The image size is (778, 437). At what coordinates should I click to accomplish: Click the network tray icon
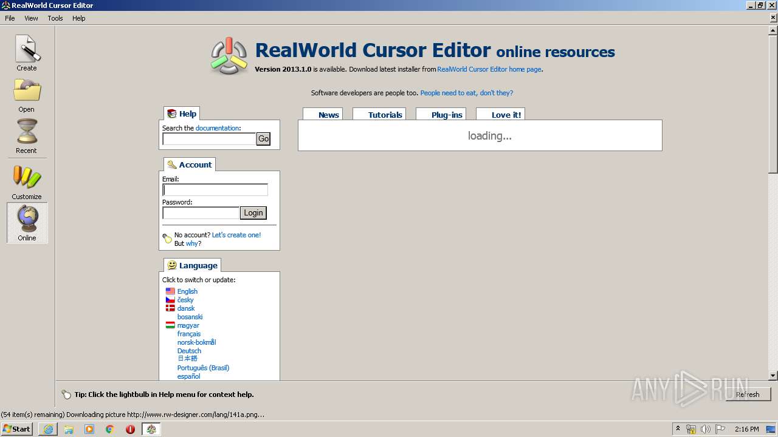[691, 429]
